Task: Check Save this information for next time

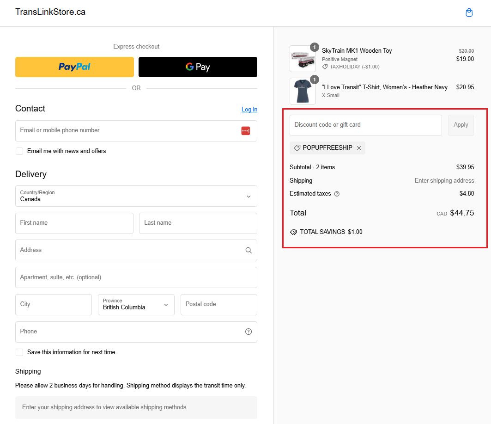Action: coord(19,352)
